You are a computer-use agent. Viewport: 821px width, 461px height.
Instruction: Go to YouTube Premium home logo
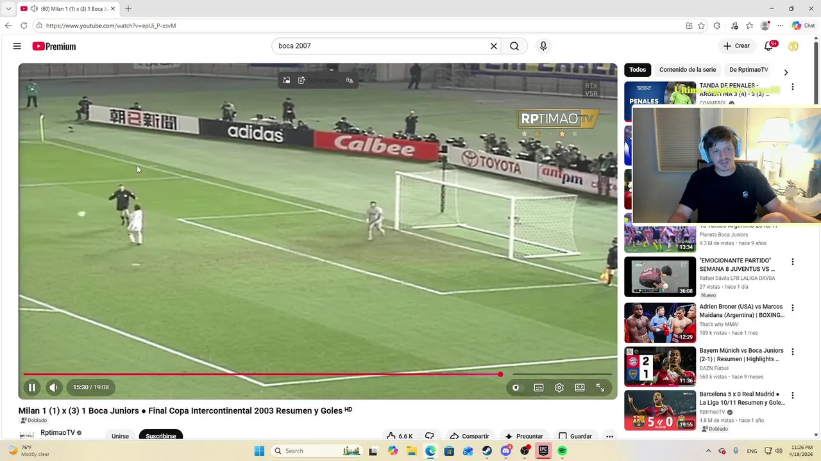(x=54, y=46)
